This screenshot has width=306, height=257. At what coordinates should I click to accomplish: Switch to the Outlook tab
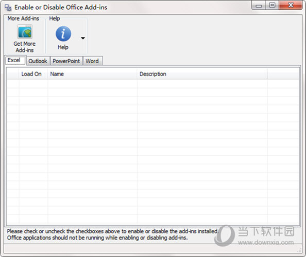(x=38, y=61)
